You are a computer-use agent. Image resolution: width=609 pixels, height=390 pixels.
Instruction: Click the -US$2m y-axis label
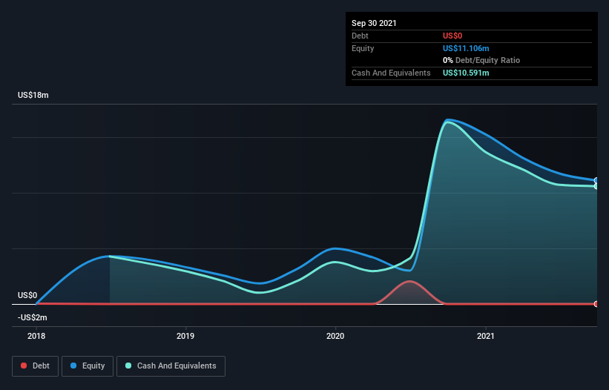tap(32, 317)
